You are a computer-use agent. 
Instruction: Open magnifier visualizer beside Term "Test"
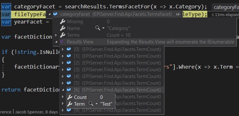pos(91,104)
